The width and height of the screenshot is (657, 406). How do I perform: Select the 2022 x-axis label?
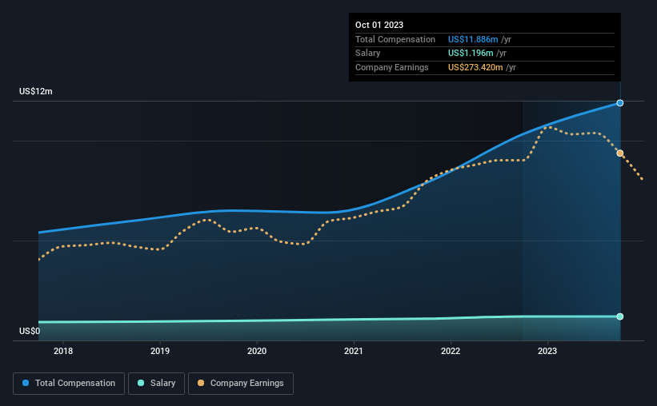451,351
